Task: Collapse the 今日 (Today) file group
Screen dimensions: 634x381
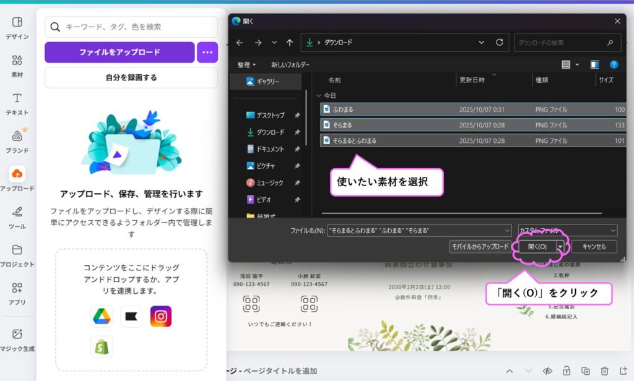Action: (319, 96)
